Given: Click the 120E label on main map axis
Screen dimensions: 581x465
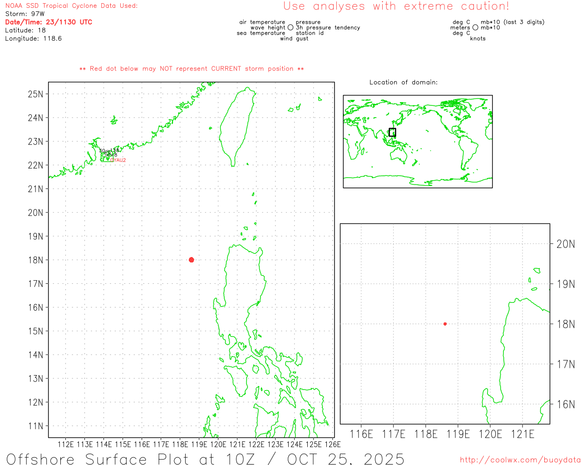Looking at the screenshot, I should click(218, 445).
